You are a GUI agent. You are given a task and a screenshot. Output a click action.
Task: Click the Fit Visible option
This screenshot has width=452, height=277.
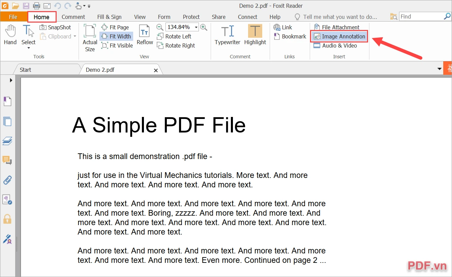(117, 45)
